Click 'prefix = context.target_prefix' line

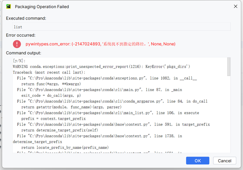tap(53, 119)
